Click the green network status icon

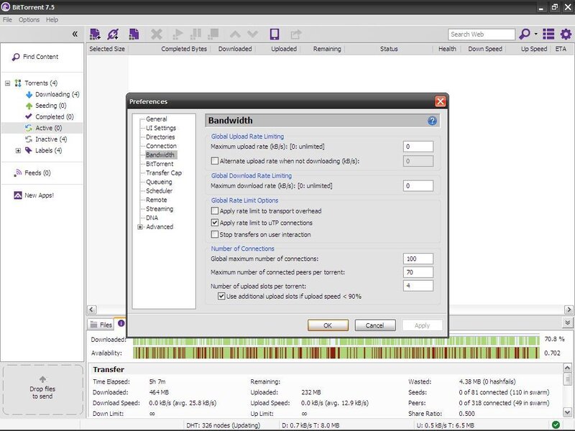tap(556, 425)
